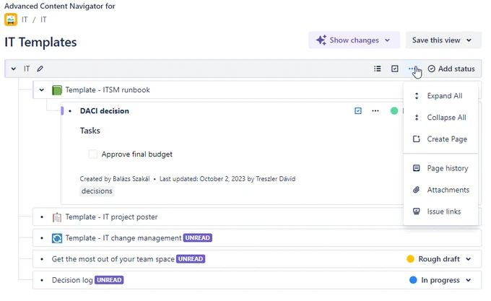The image size is (491, 301).
Task: Click UNREAD badge on IT change management
Action: point(198,237)
